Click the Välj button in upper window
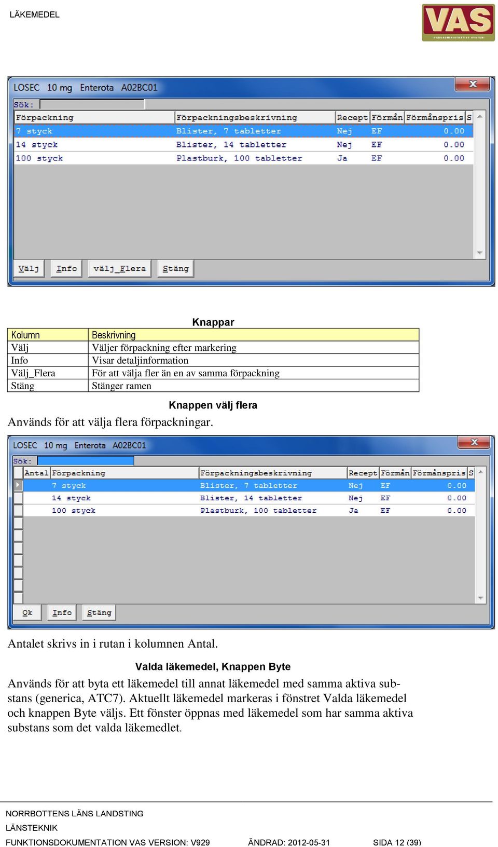498x847 pixels. coord(29,268)
